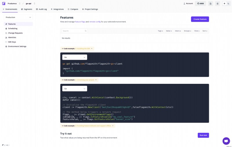232x147 pixels.
Task: Open Environment Settings in the sidebar
Action: (18, 47)
